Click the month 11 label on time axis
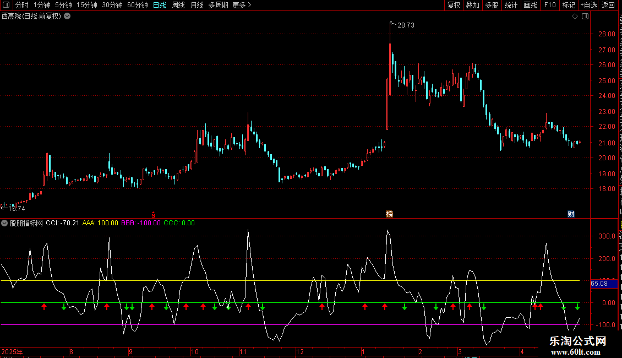Screen dimensions: 622x358 tap(243, 351)
